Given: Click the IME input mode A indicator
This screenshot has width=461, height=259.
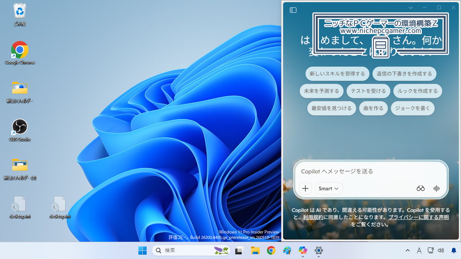Looking at the screenshot, I should (419, 251).
